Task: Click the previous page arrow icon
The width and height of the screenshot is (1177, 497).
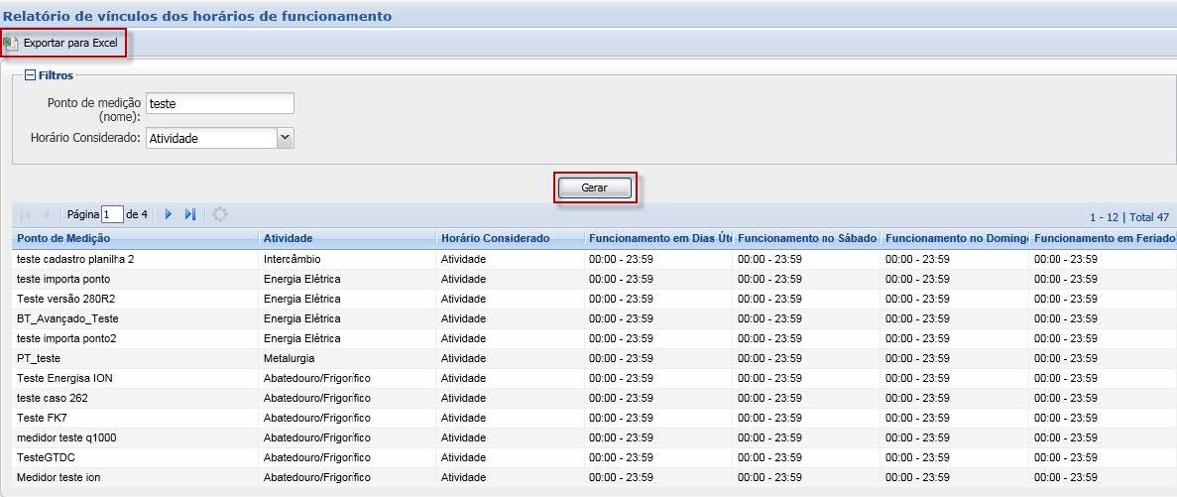Action: coord(47,214)
